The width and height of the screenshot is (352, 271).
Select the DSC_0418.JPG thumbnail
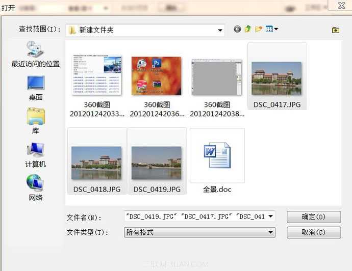[x=96, y=163]
